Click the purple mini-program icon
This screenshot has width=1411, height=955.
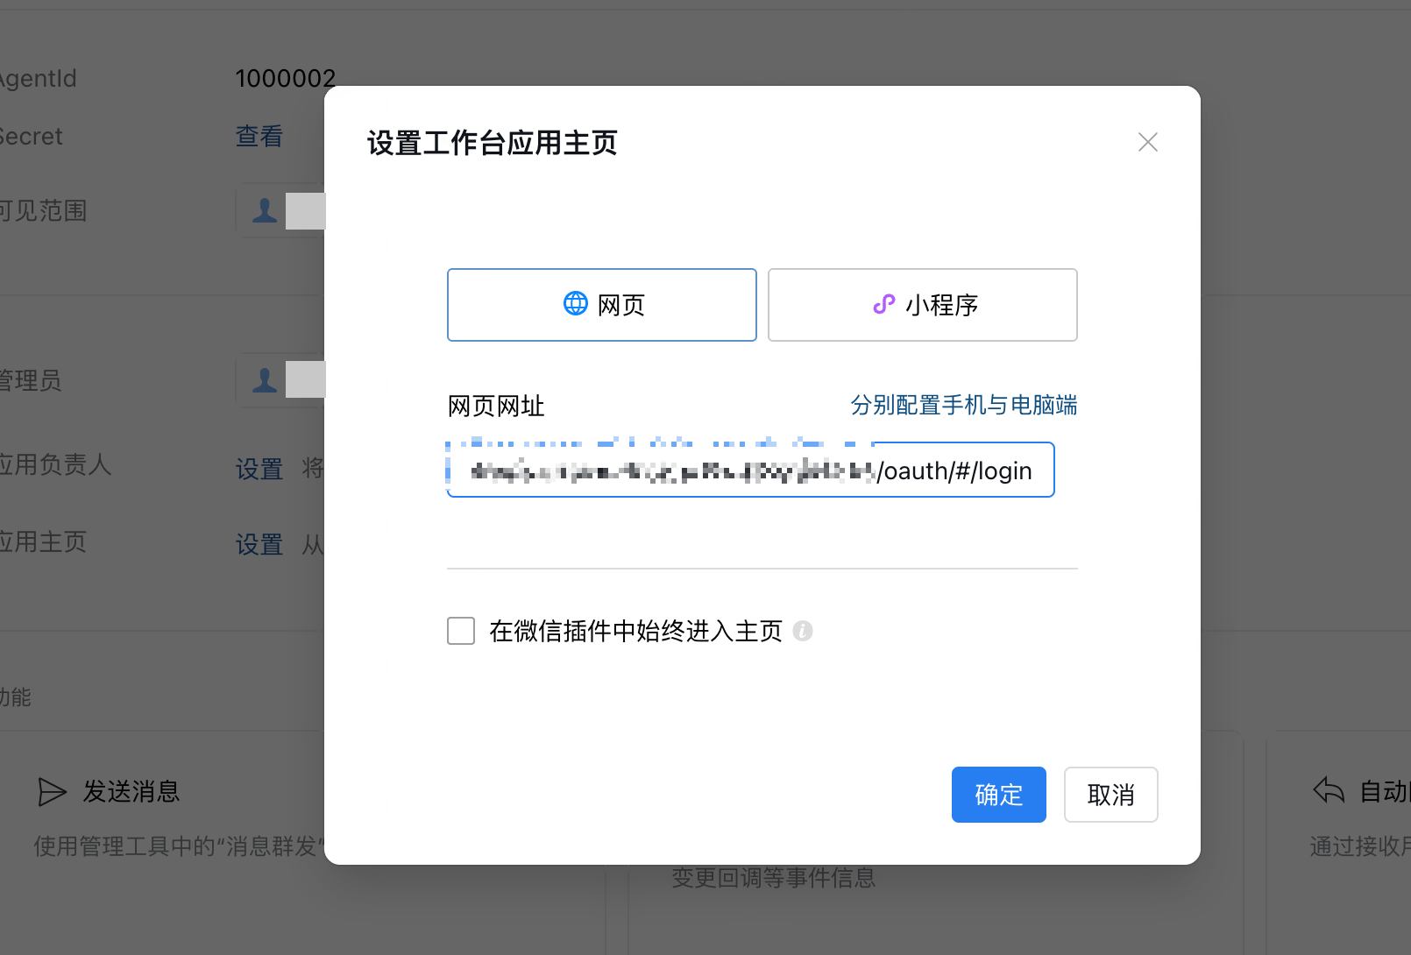[x=884, y=304]
